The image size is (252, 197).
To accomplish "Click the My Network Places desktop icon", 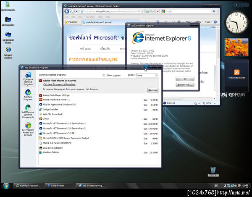I will pos(8,37).
